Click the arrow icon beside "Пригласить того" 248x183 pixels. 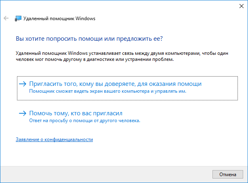coord(23,84)
